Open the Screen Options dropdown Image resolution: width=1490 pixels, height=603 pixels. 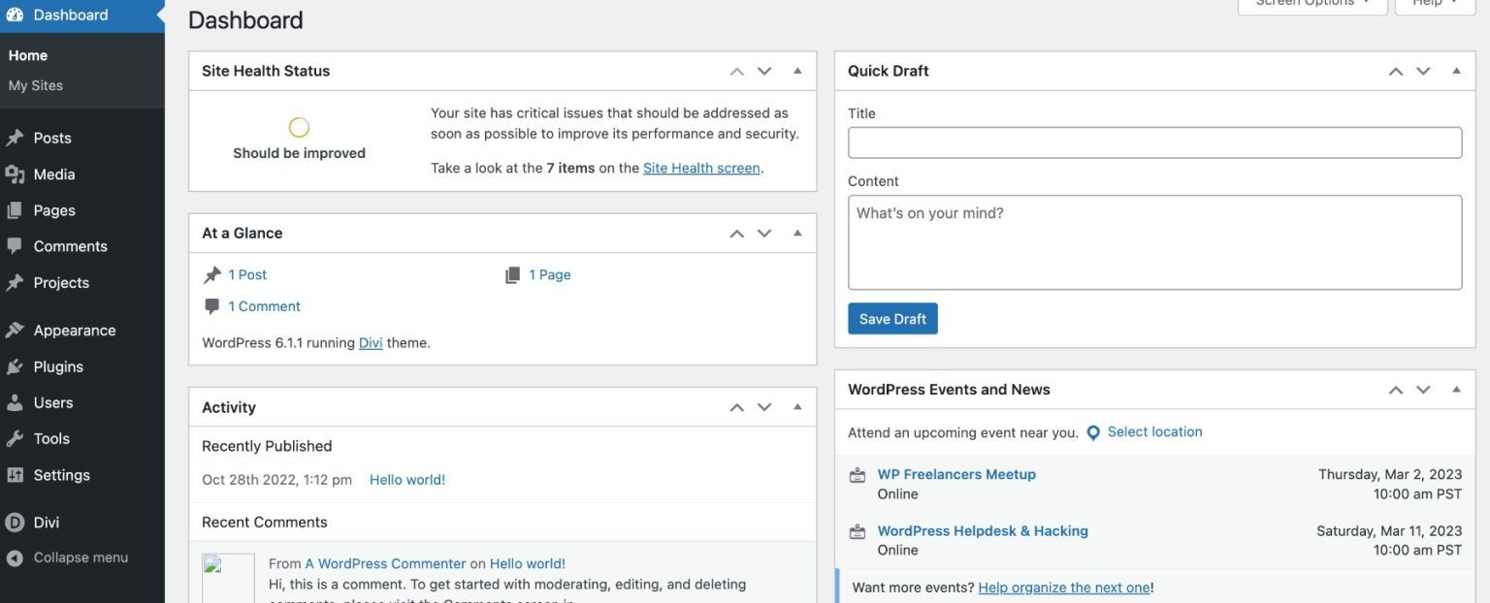[1312, 4]
